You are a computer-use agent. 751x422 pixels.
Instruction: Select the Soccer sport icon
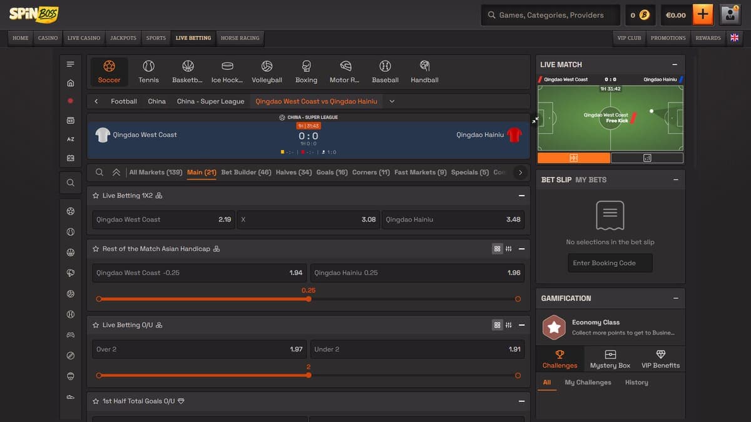pyautogui.click(x=109, y=72)
